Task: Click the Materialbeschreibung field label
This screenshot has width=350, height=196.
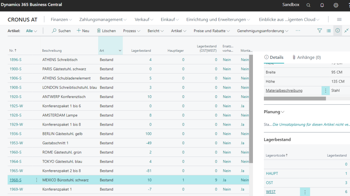Action: tap(284, 91)
